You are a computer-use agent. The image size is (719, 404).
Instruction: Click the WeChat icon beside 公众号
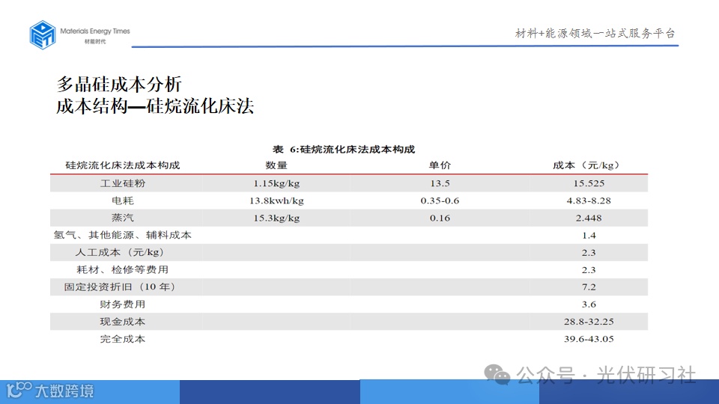pos(497,375)
